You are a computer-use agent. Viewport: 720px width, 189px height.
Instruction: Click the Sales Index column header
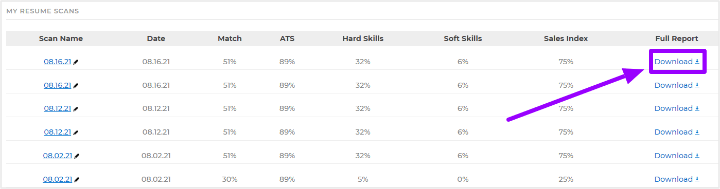566,39
